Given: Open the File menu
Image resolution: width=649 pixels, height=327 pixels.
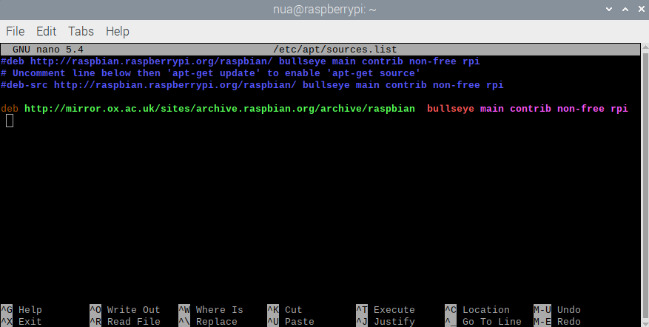Looking at the screenshot, I should coord(16,31).
